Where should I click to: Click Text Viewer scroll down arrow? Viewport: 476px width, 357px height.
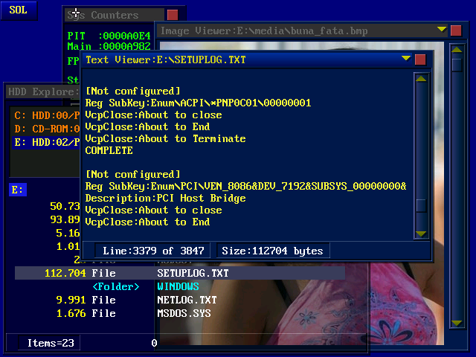pos(421,234)
